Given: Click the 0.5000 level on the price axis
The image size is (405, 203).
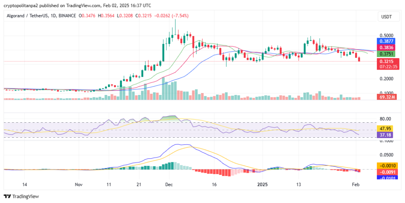Looking at the screenshot, I should 385,36.
